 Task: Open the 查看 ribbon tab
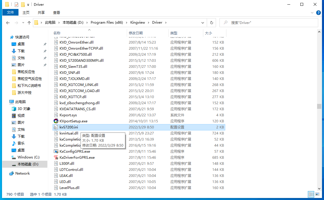pos(56,13)
